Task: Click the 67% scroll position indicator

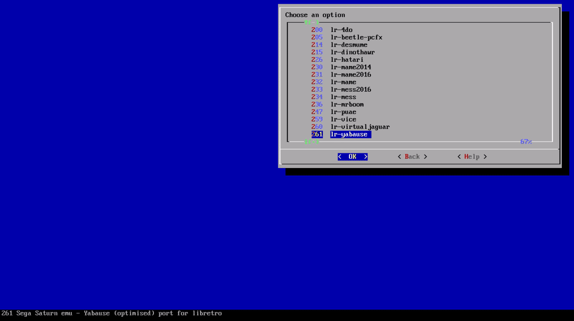Action: click(526, 142)
